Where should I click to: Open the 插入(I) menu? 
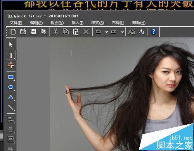(77, 23)
